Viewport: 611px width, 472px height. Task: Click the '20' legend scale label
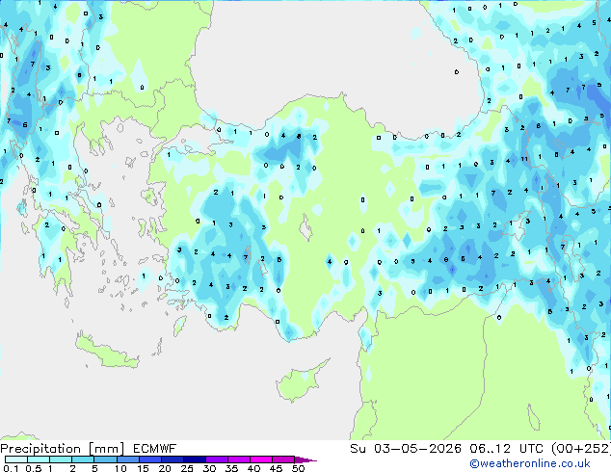(x=165, y=468)
